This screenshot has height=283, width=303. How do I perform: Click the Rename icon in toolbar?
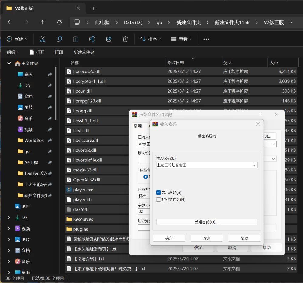click(x=92, y=39)
